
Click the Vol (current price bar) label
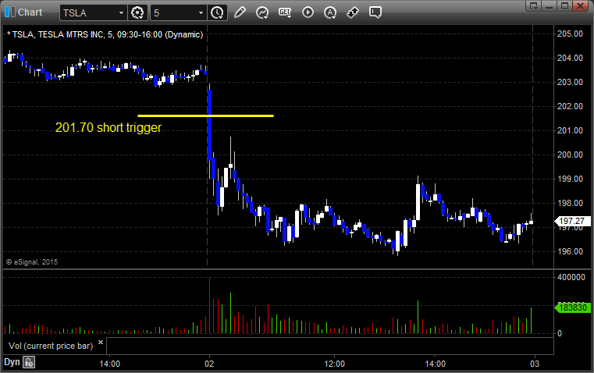tap(51, 346)
